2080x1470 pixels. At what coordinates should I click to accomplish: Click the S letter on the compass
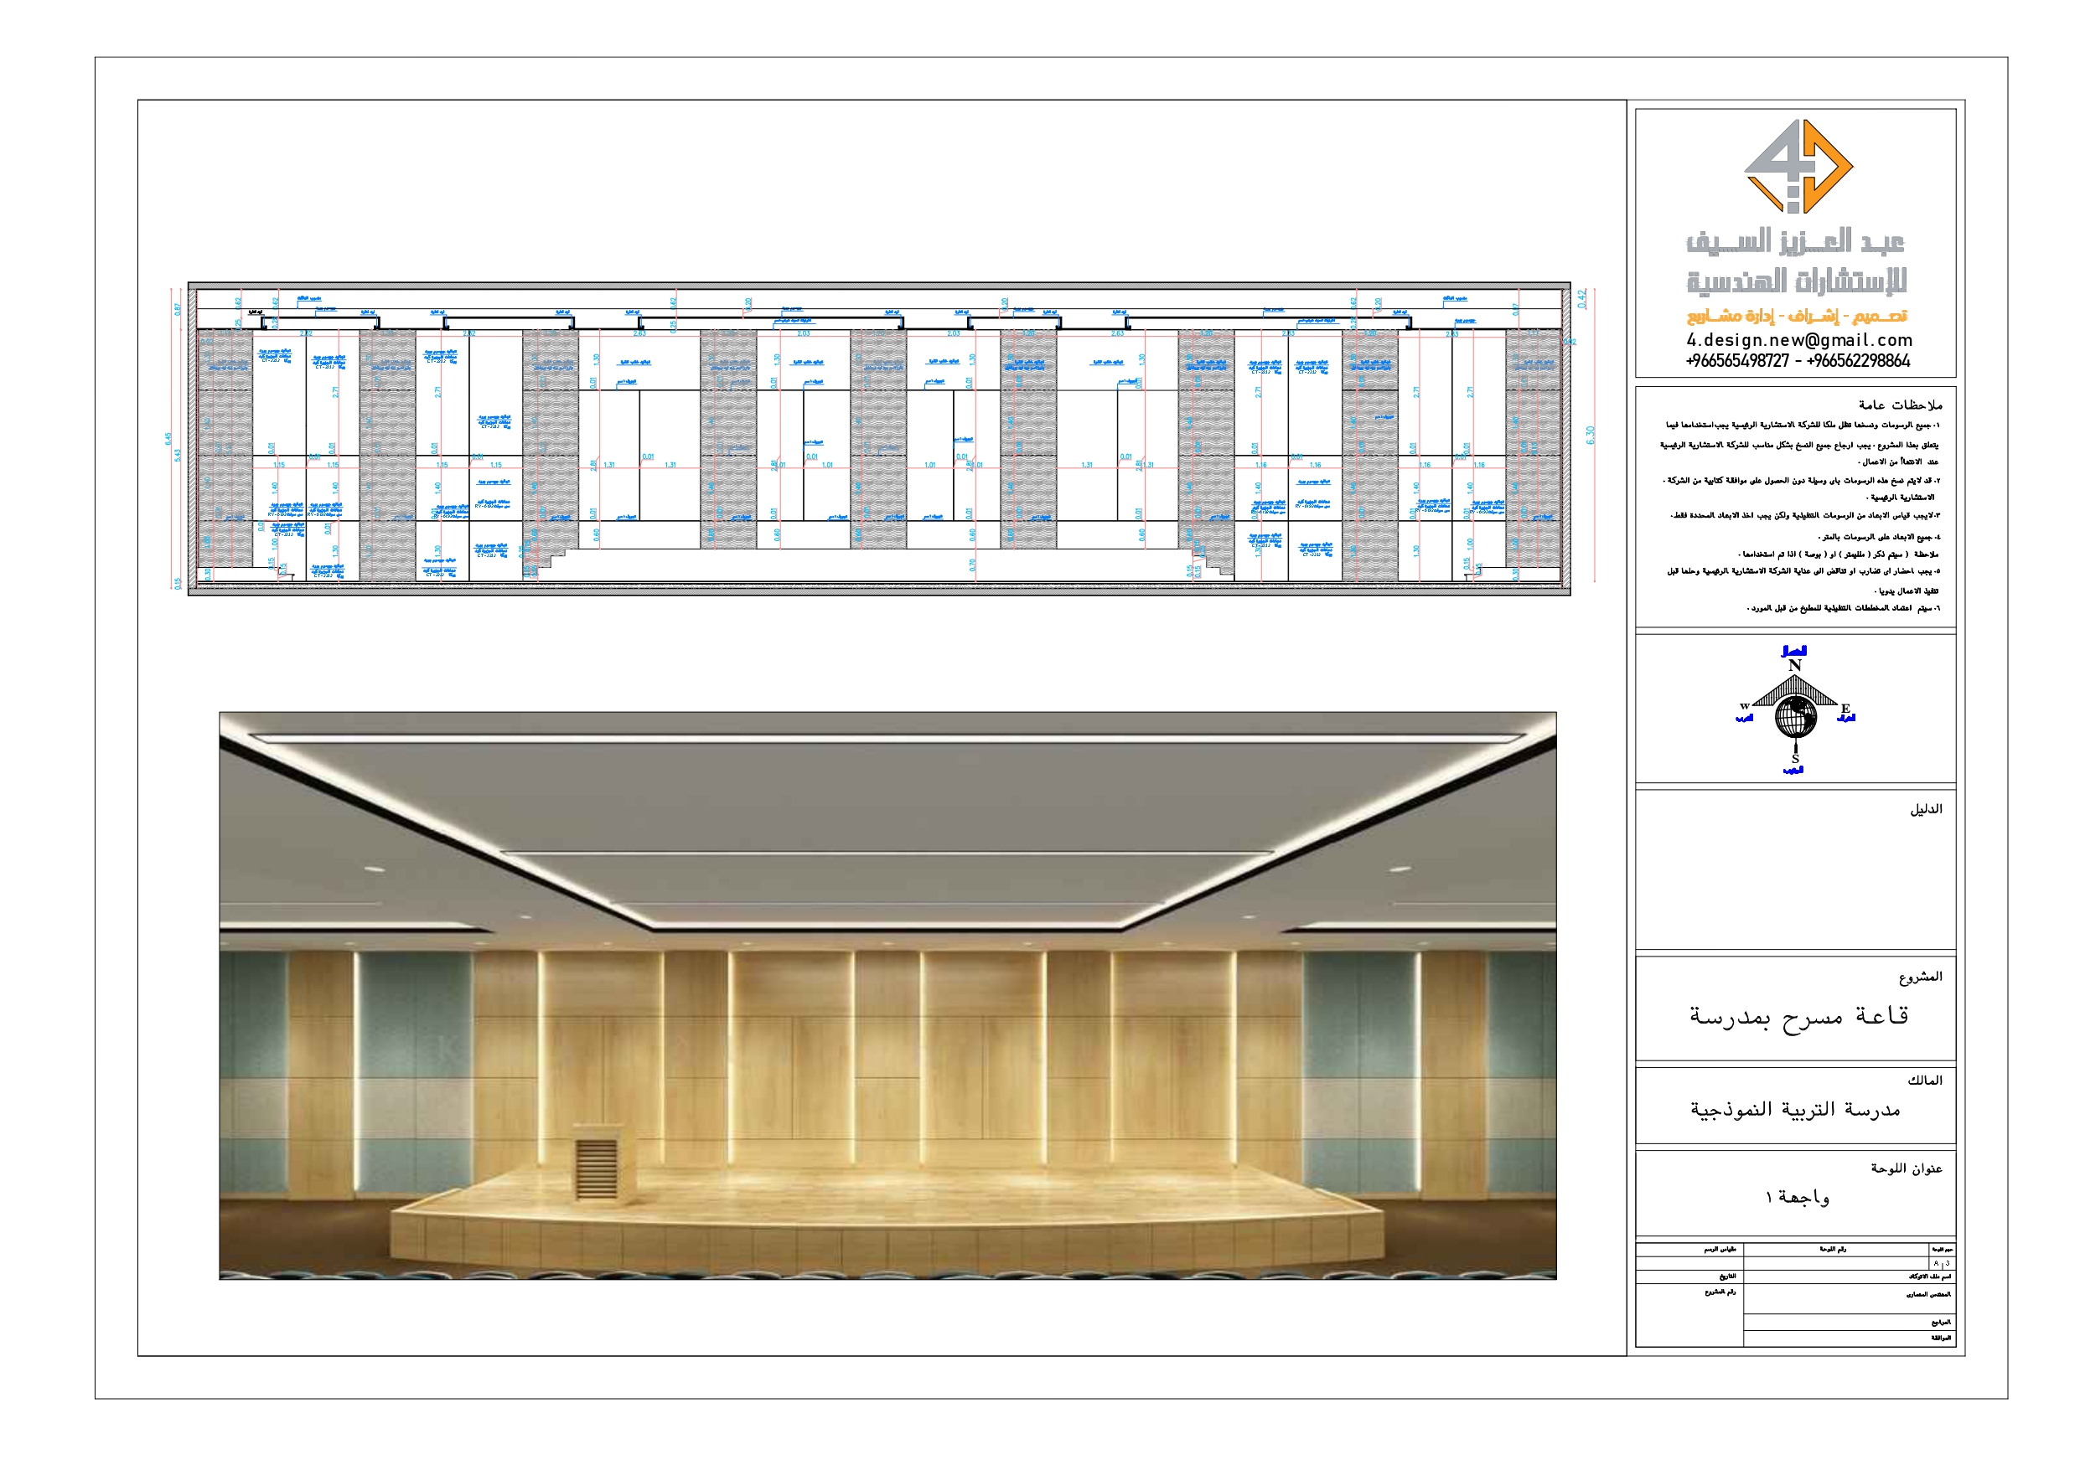click(1794, 758)
